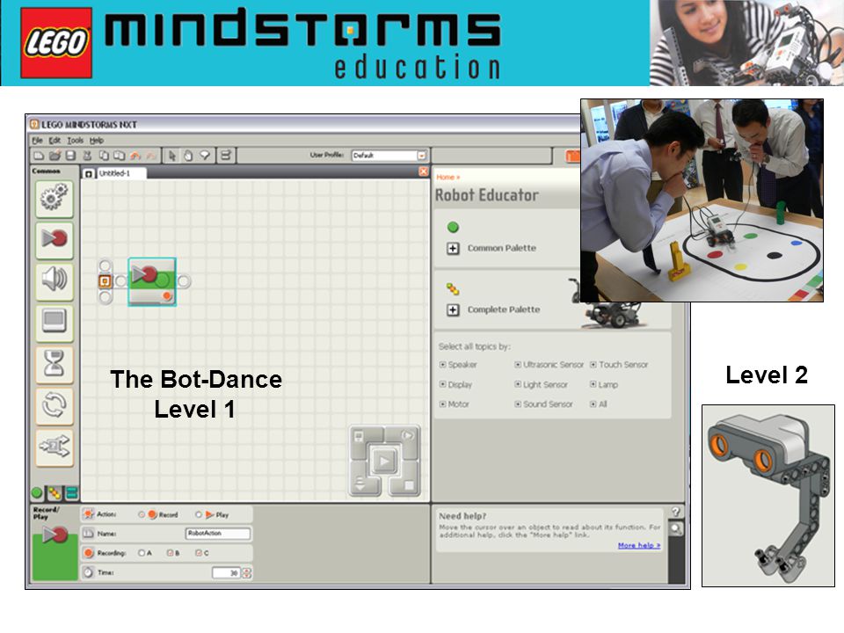Select the Display block icon
The image size is (844, 633).
(55, 323)
